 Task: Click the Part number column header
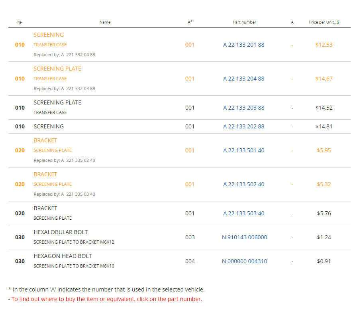point(245,22)
